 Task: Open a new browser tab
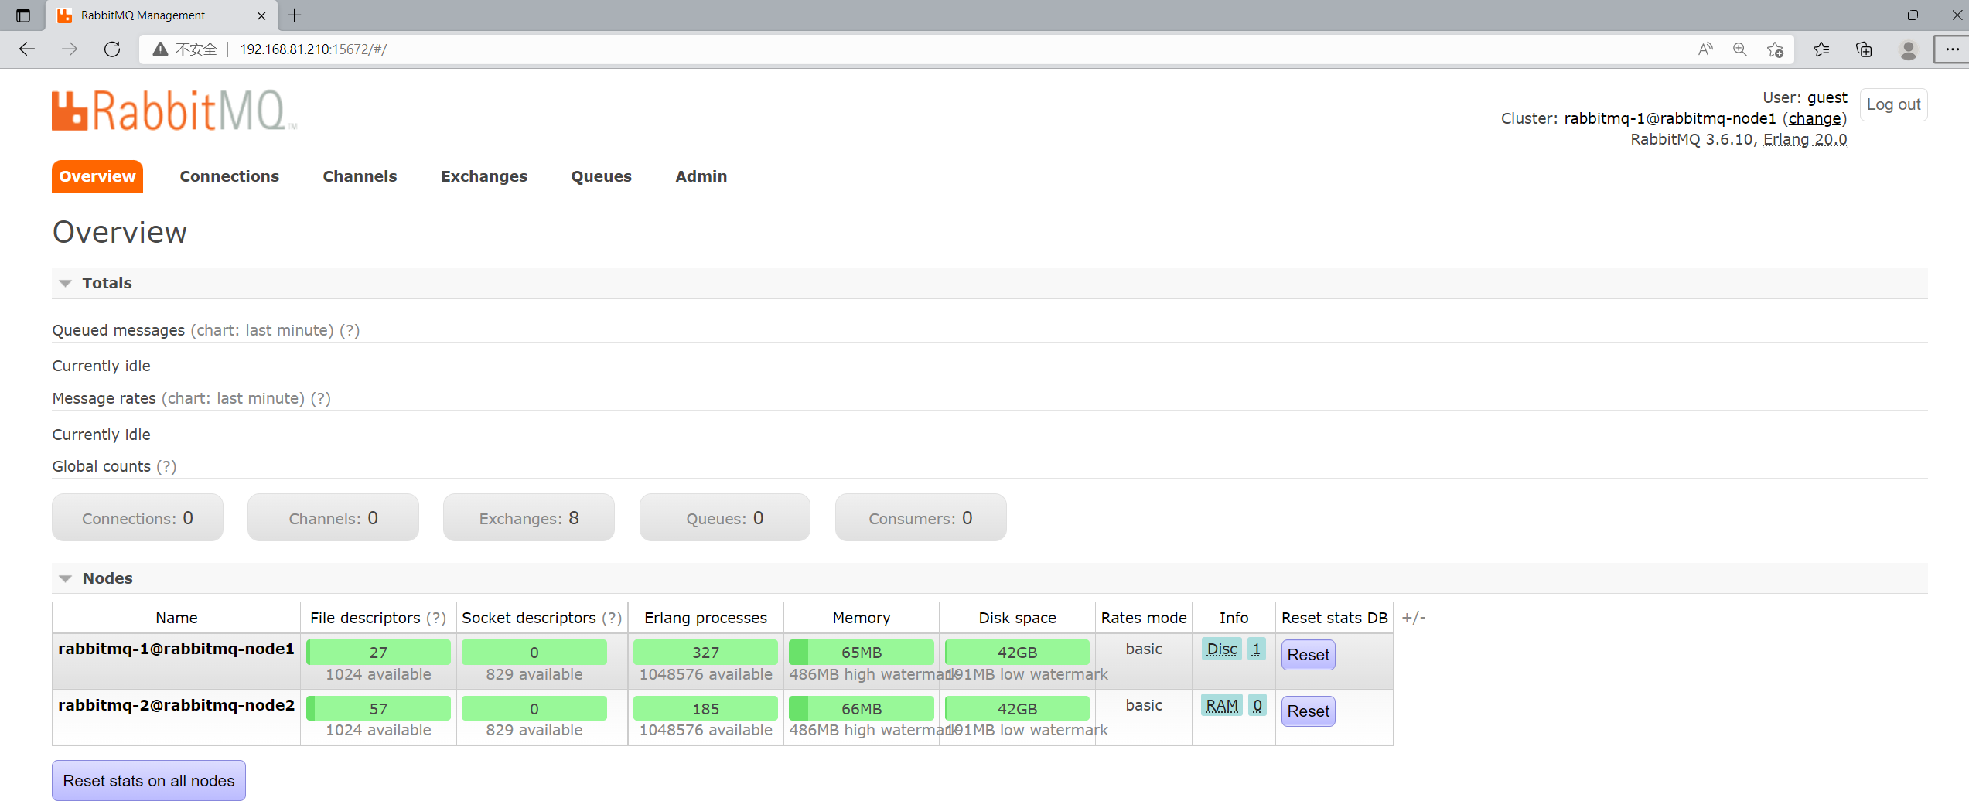coord(295,15)
